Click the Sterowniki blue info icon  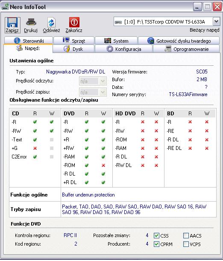tap(17, 41)
